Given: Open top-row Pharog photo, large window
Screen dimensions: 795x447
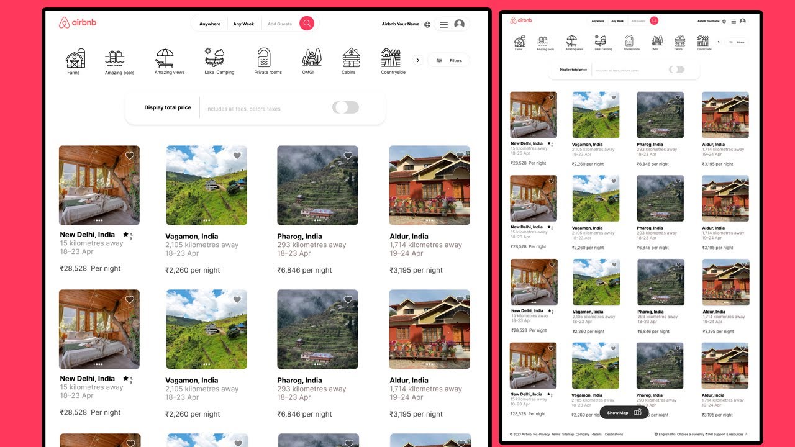Looking at the screenshot, I should (x=317, y=185).
